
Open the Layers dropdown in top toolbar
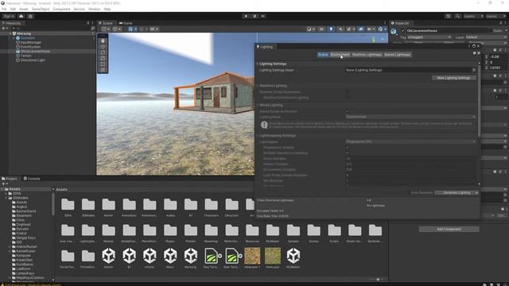click(x=473, y=16)
